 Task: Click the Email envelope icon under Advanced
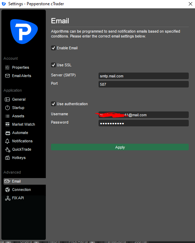coord(7,181)
